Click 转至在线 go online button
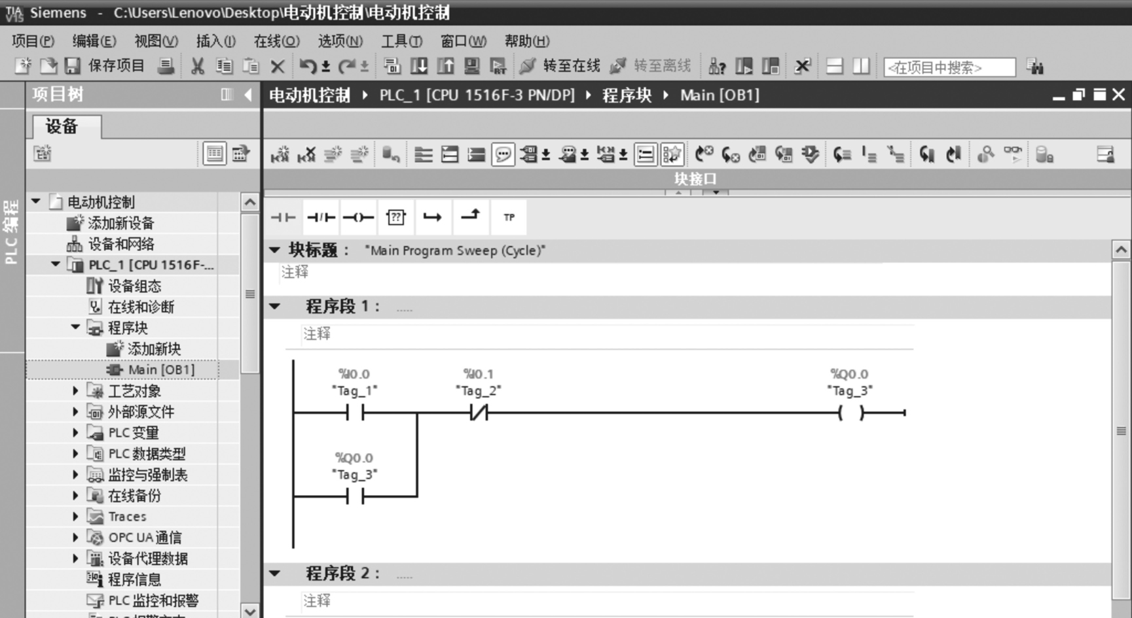Image resolution: width=1132 pixels, height=618 pixels. pos(560,66)
